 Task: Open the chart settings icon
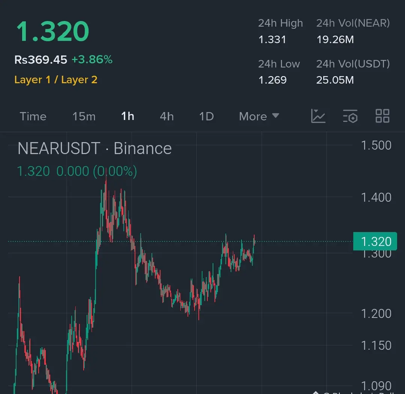point(350,116)
